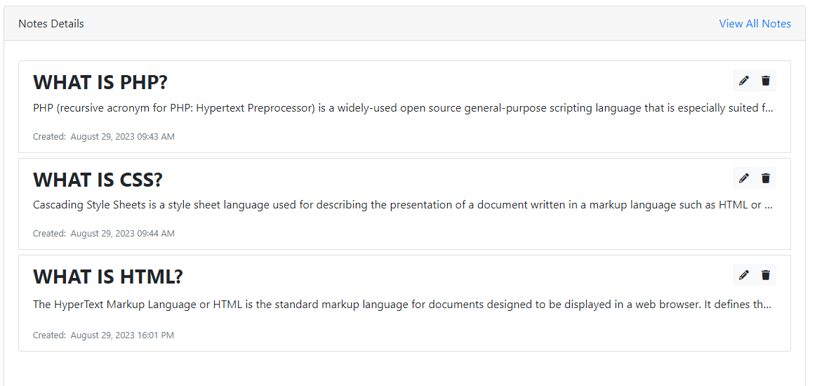Click the 'WHAT IS HTML?' note title

pos(107,277)
